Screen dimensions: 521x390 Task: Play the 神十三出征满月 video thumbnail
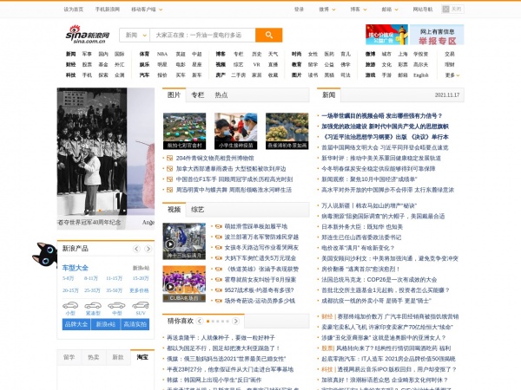pos(184,241)
